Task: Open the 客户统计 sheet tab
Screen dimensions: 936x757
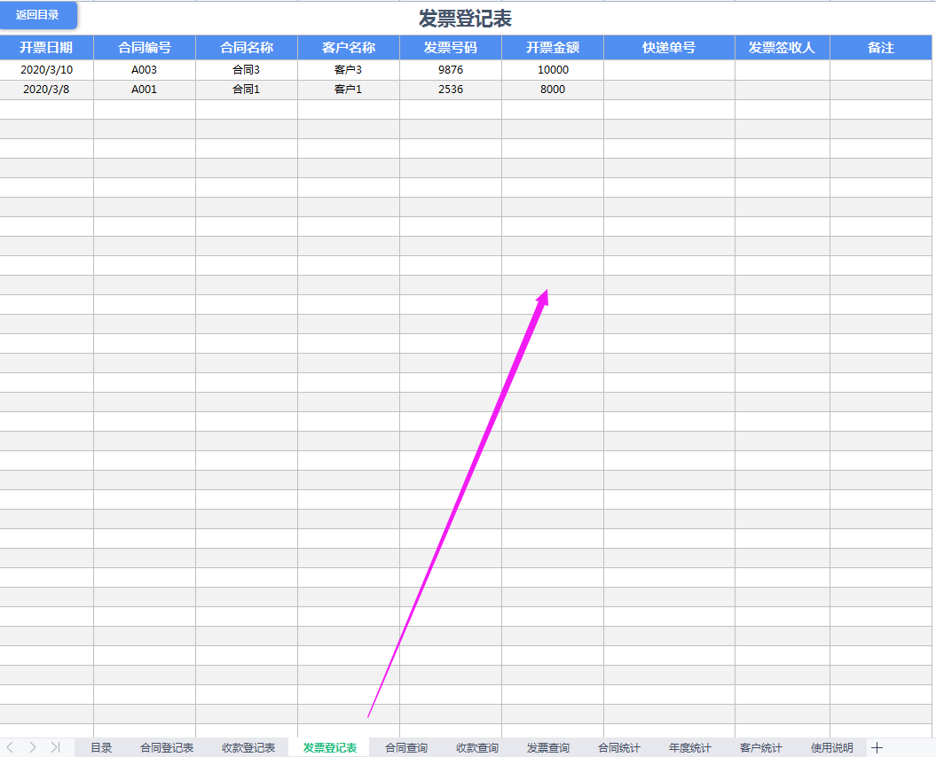Action: tap(764, 747)
